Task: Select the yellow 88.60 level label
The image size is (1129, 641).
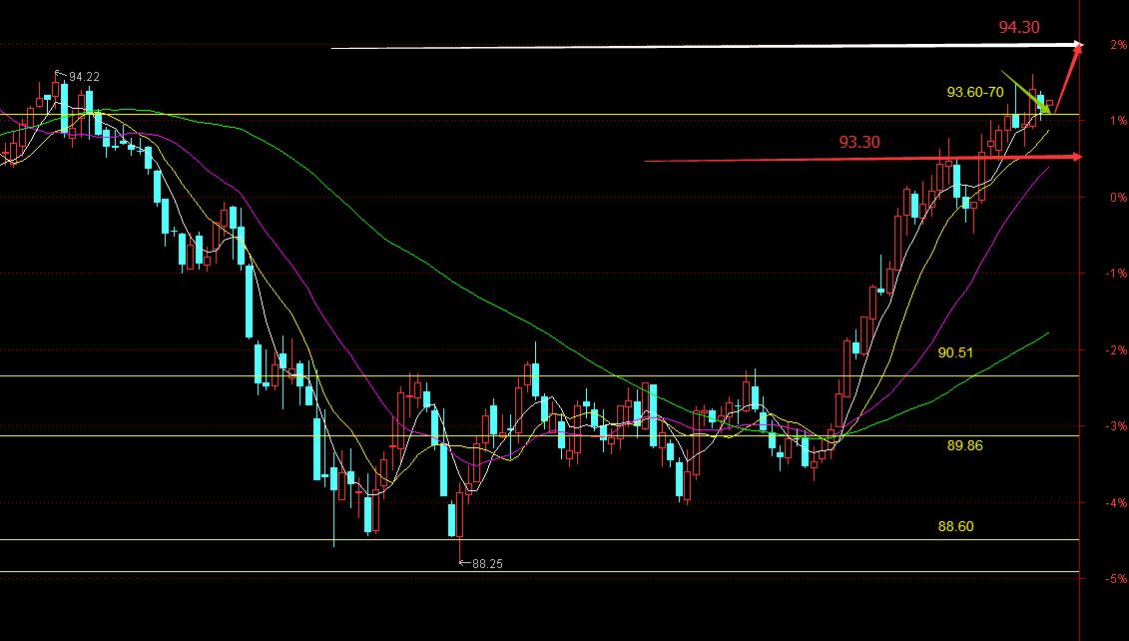Action: click(955, 526)
